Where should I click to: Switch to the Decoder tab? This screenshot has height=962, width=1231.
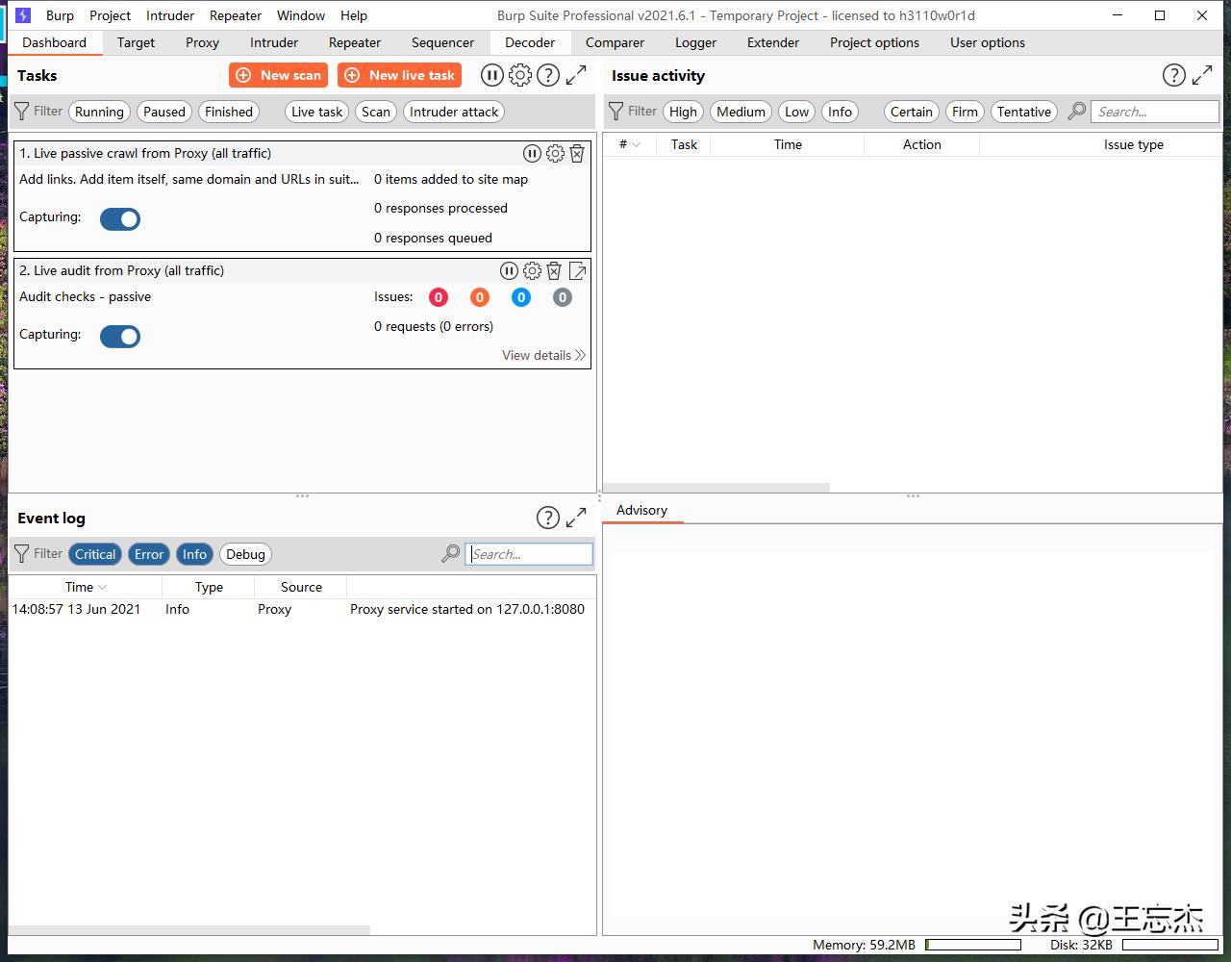pos(530,42)
